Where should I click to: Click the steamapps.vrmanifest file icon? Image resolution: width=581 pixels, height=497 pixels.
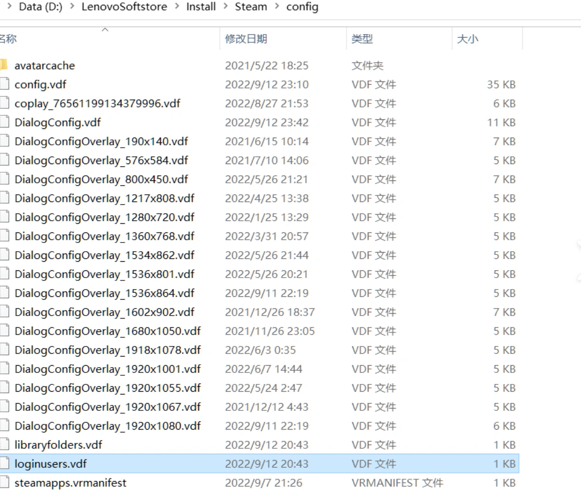(x=4, y=483)
